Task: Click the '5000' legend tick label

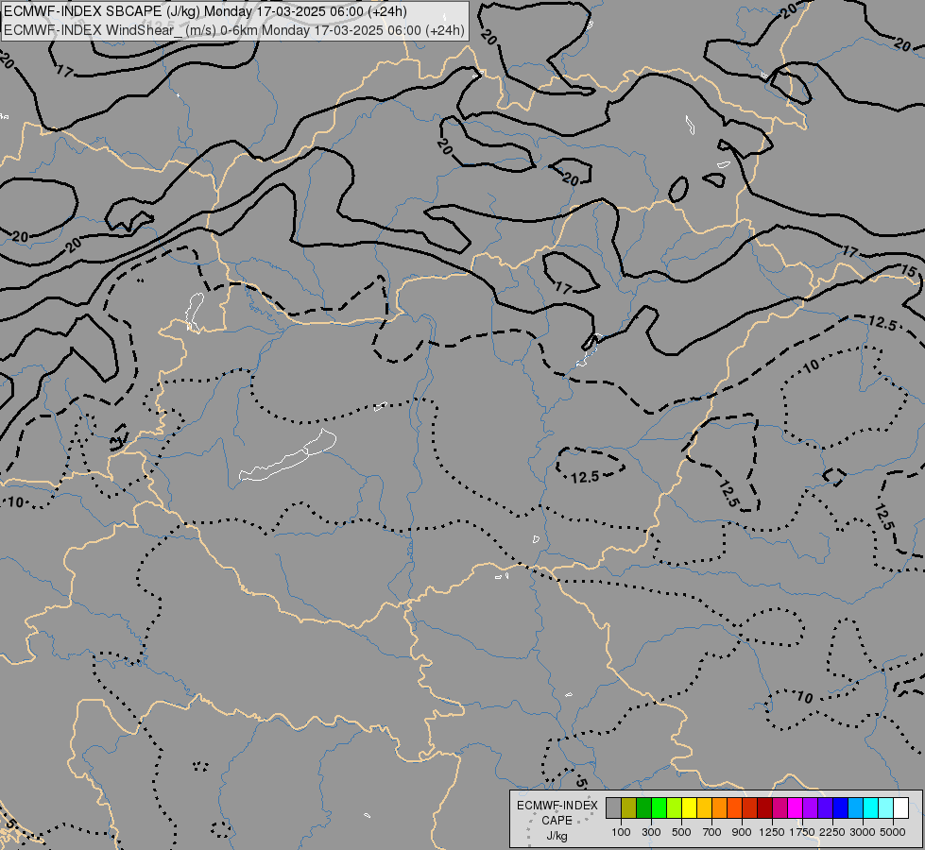Action: [893, 832]
